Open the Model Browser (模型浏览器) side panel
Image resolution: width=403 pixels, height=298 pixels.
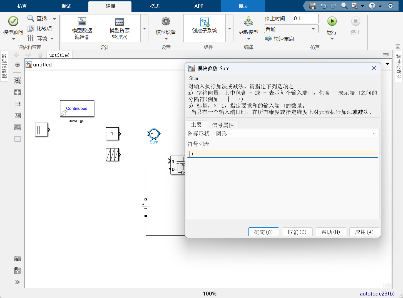[x=4, y=66]
